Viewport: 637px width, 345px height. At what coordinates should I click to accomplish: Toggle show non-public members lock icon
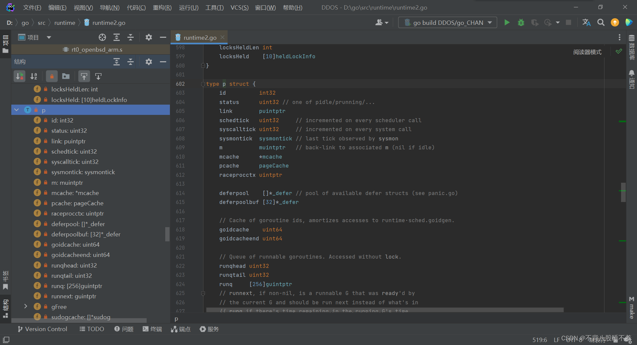pyautogui.click(x=52, y=76)
